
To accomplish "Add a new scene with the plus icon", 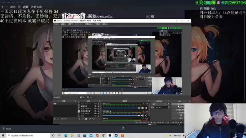I will tap(55, 119).
